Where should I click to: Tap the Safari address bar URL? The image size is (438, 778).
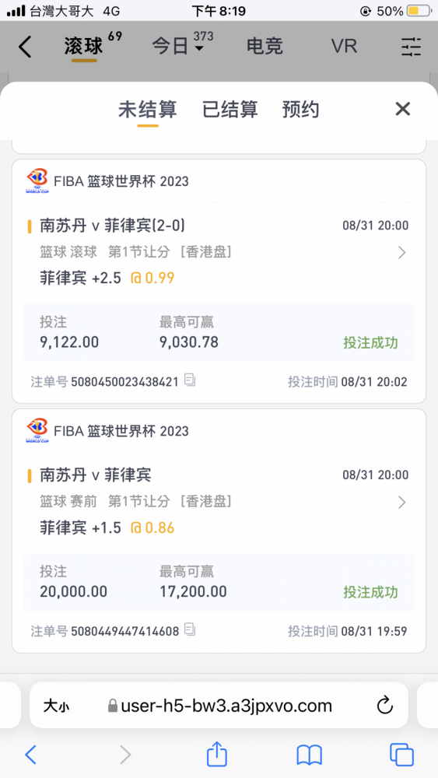(219, 706)
